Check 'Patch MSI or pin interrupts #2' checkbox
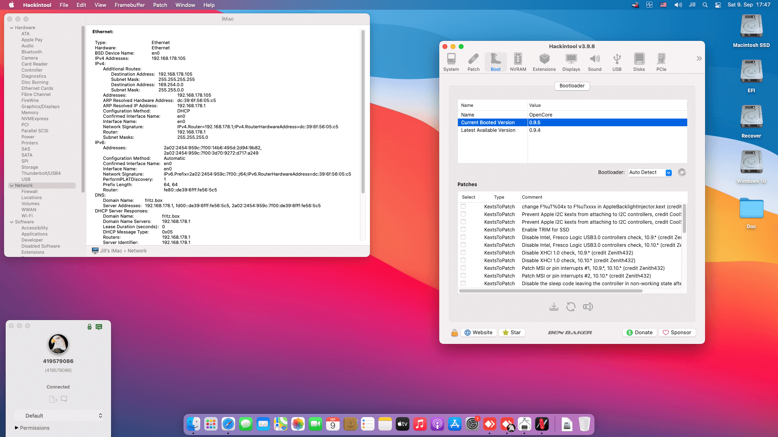The image size is (778, 437). pyautogui.click(x=463, y=276)
